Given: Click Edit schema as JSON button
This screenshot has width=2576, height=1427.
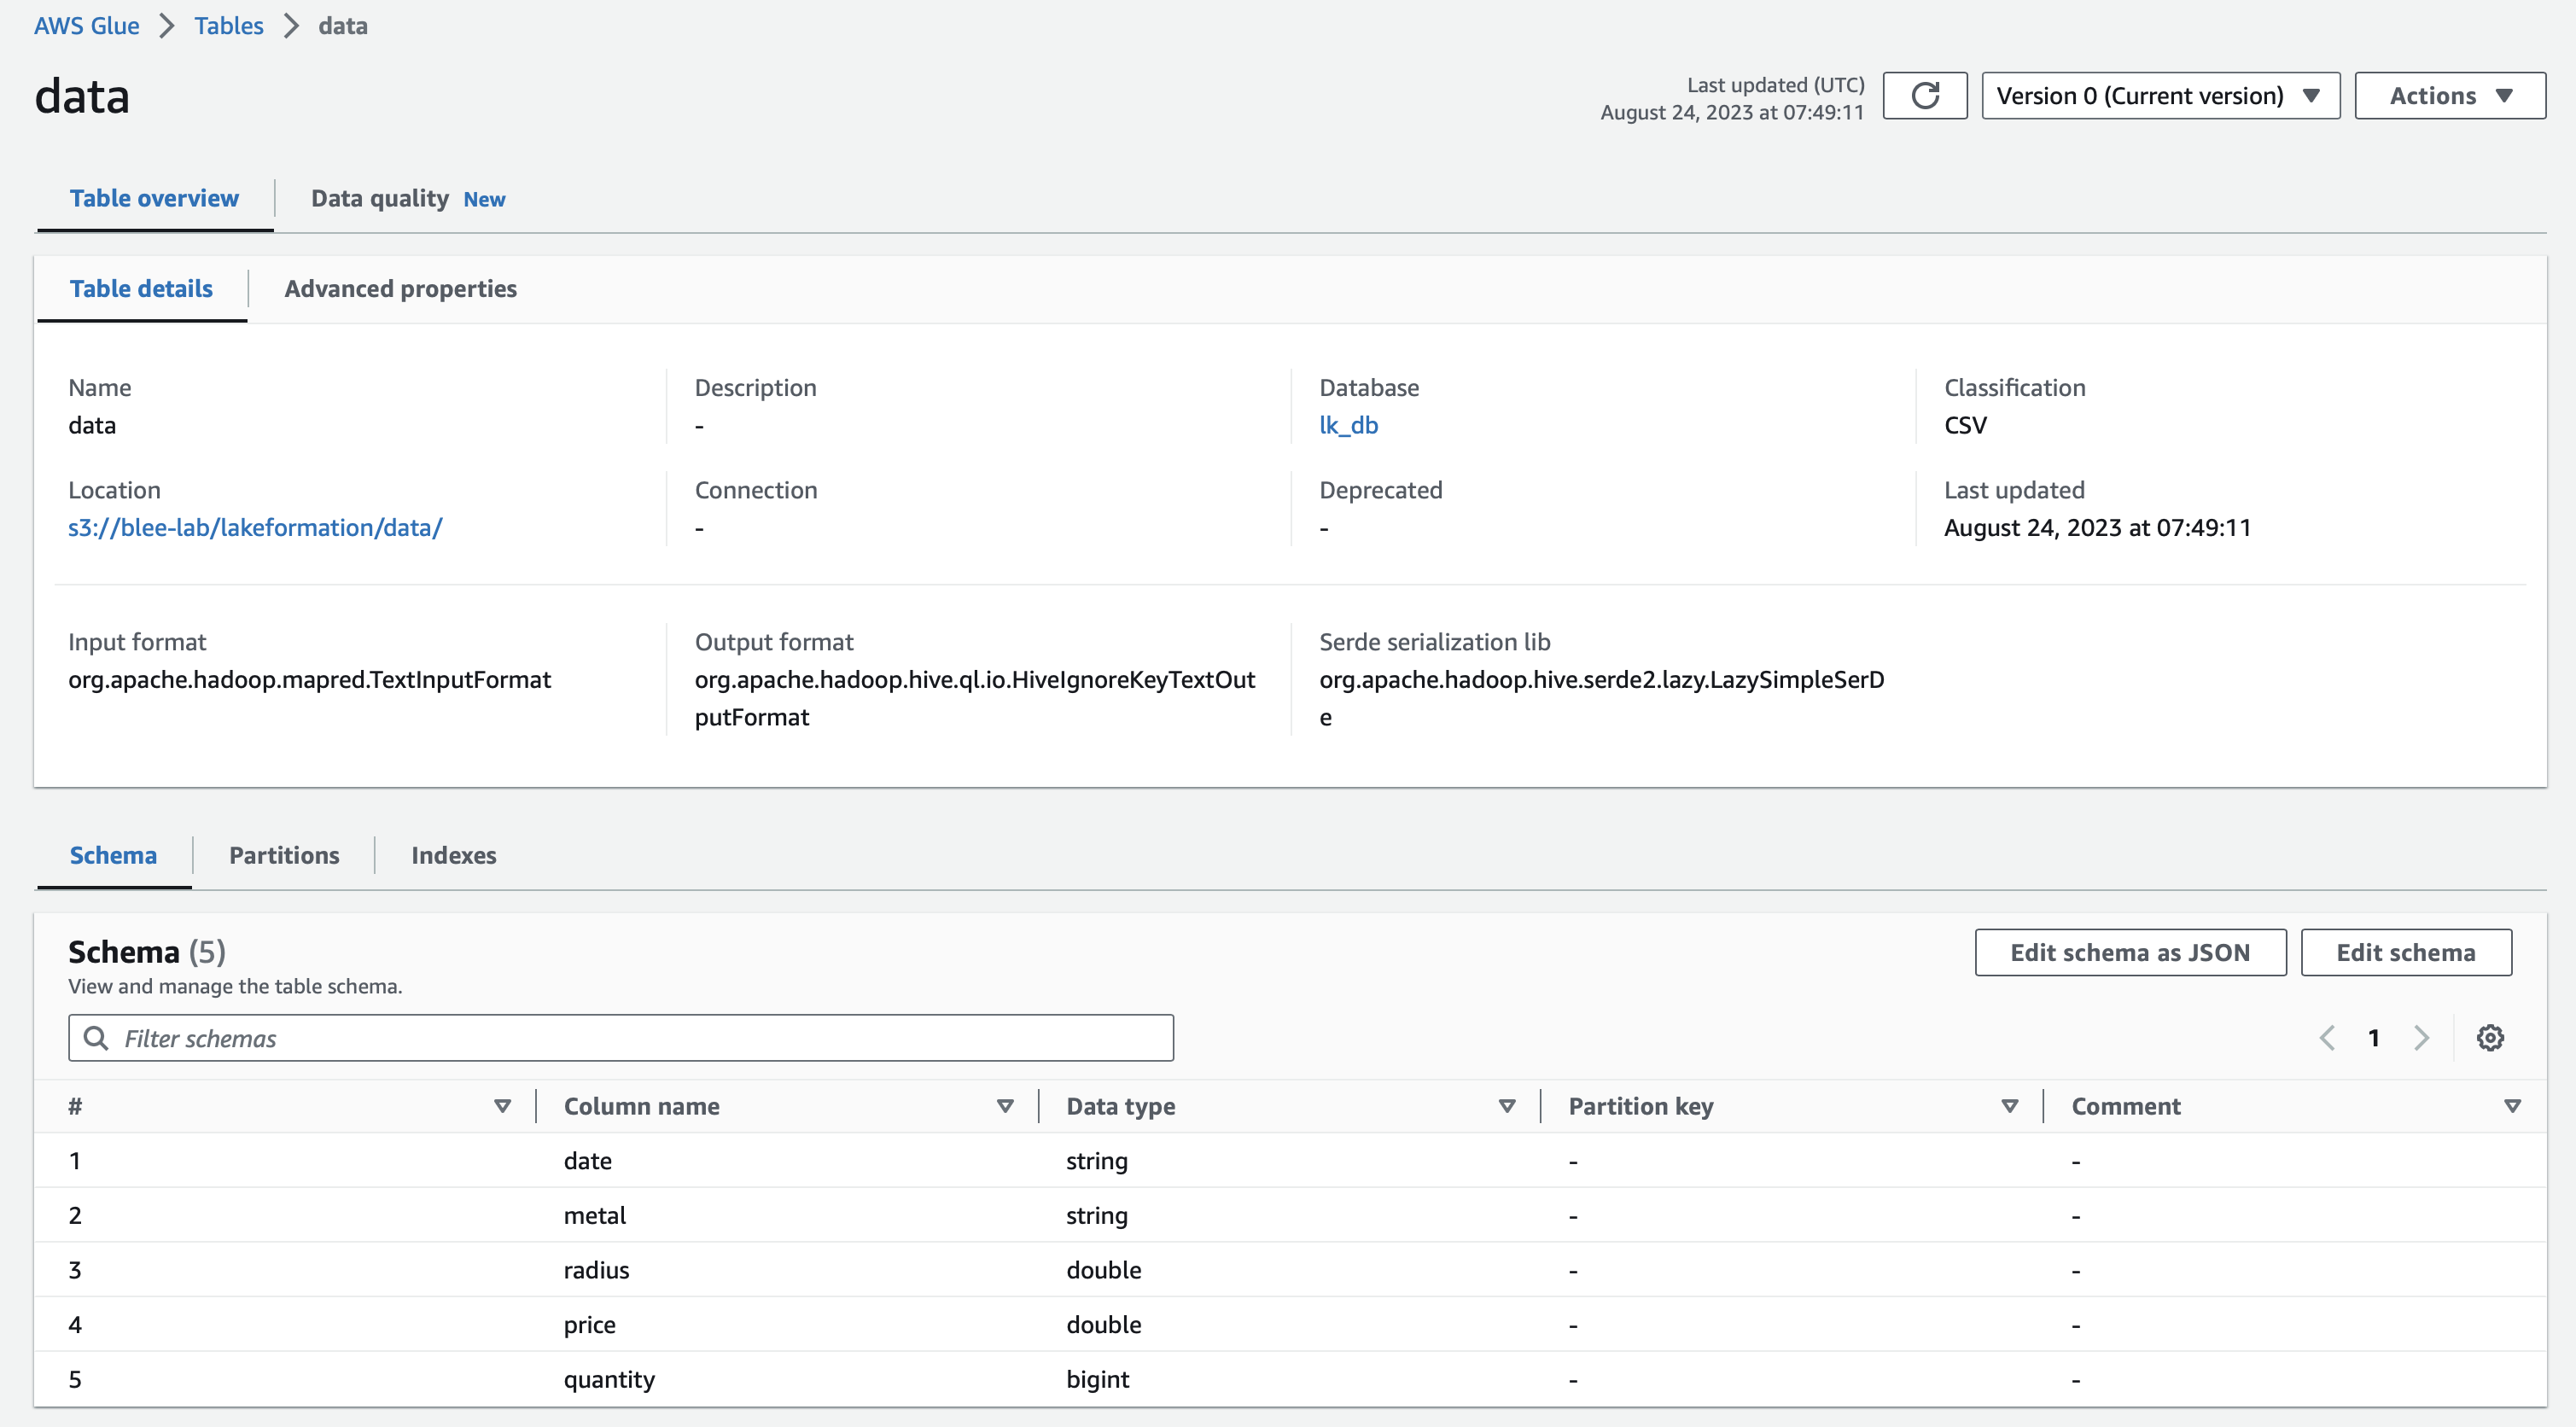Looking at the screenshot, I should click(x=2130, y=952).
